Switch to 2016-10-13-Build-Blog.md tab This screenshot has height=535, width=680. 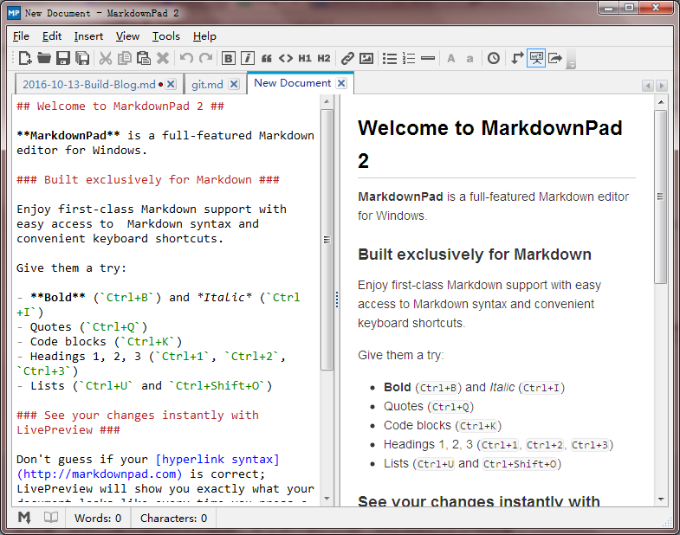(x=89, y=84)
